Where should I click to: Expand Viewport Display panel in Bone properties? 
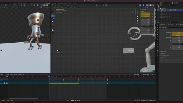pos(164,60)
